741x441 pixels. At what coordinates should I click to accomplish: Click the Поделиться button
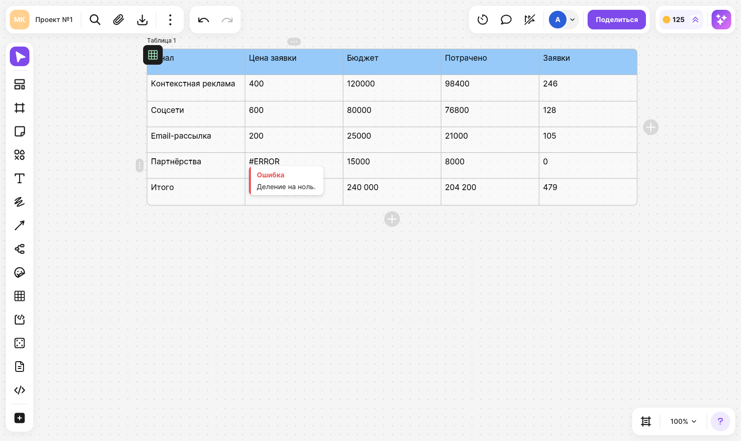[617, 20]
